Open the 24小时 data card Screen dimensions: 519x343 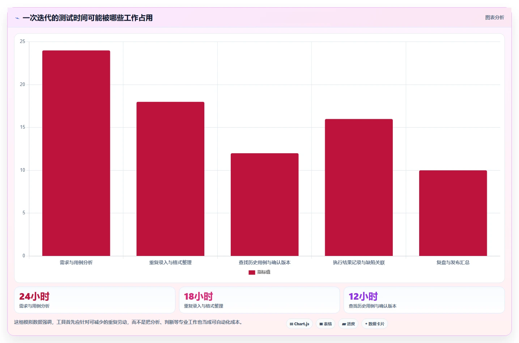95,300
